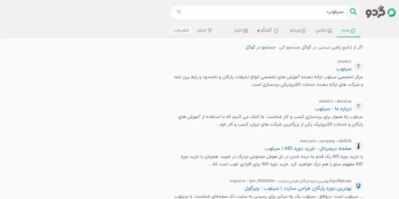
Task: Click the green search magnifier icon
Action: [353, 12]
